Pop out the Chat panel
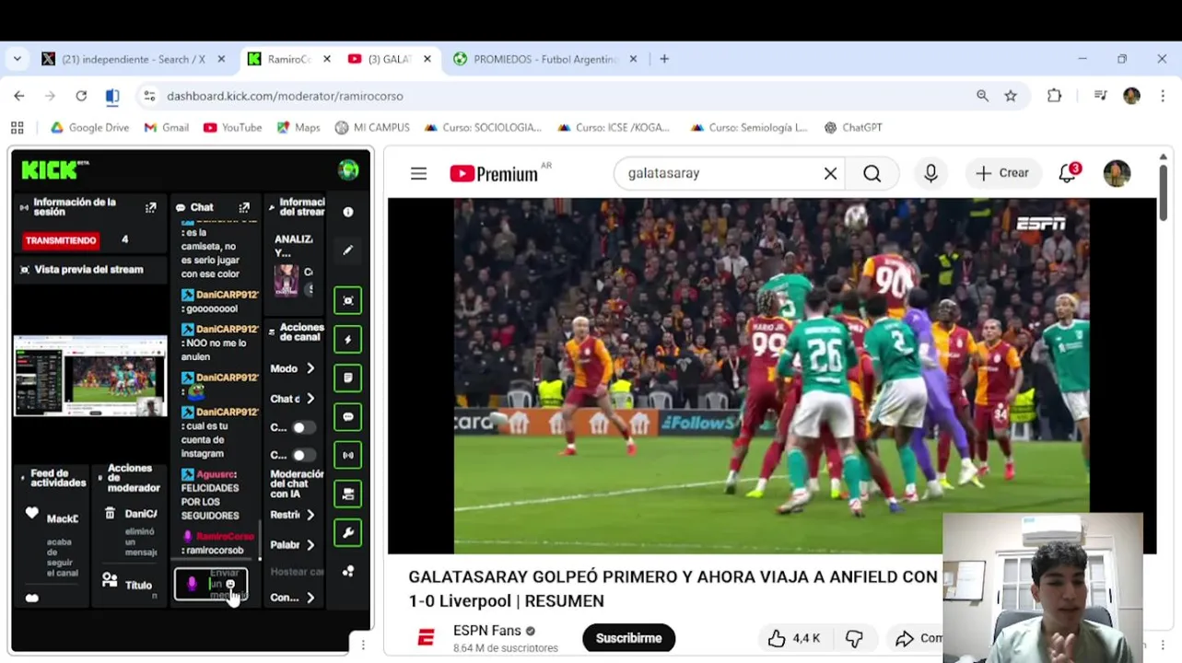The width and height of the screenshot is (1182, 663). [x=244, y=208]
